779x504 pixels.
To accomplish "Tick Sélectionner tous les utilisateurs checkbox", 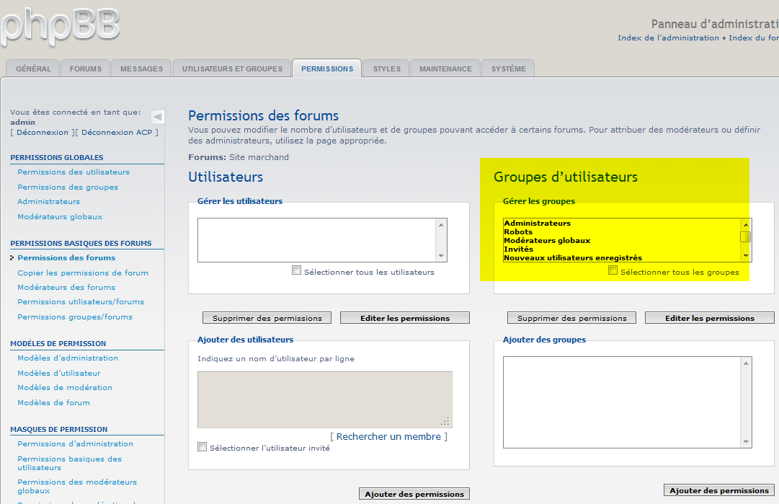I will coord(297,270).
